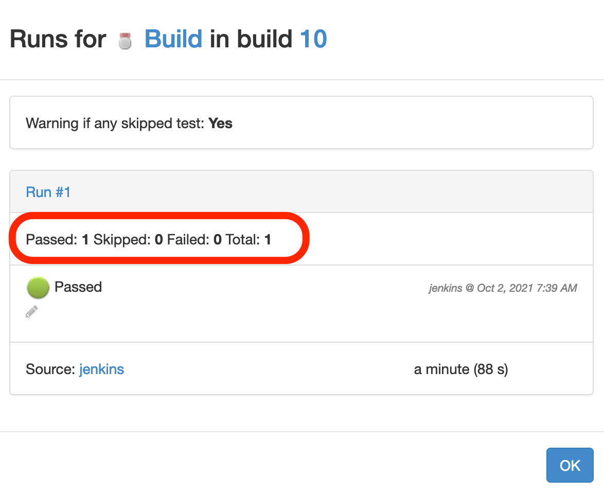Click the Passed status label
The height and width of the screenshot is (495, 604).
78,287
